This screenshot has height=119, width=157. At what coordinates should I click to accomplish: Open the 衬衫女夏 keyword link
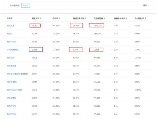point(10,26)
